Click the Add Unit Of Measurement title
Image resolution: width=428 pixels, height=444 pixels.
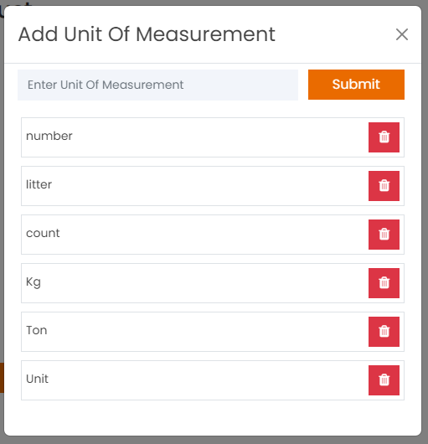tap(147, 34)
